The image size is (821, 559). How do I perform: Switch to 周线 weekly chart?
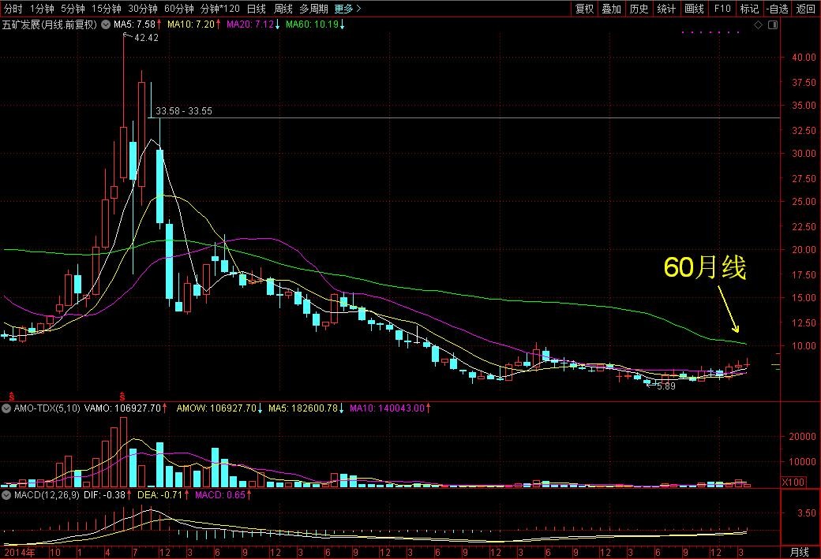[x=283, y=9]
